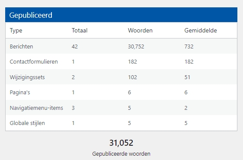
Task: Select the Wijzigingssets word count 102
Action: click(x=132, y=77)
